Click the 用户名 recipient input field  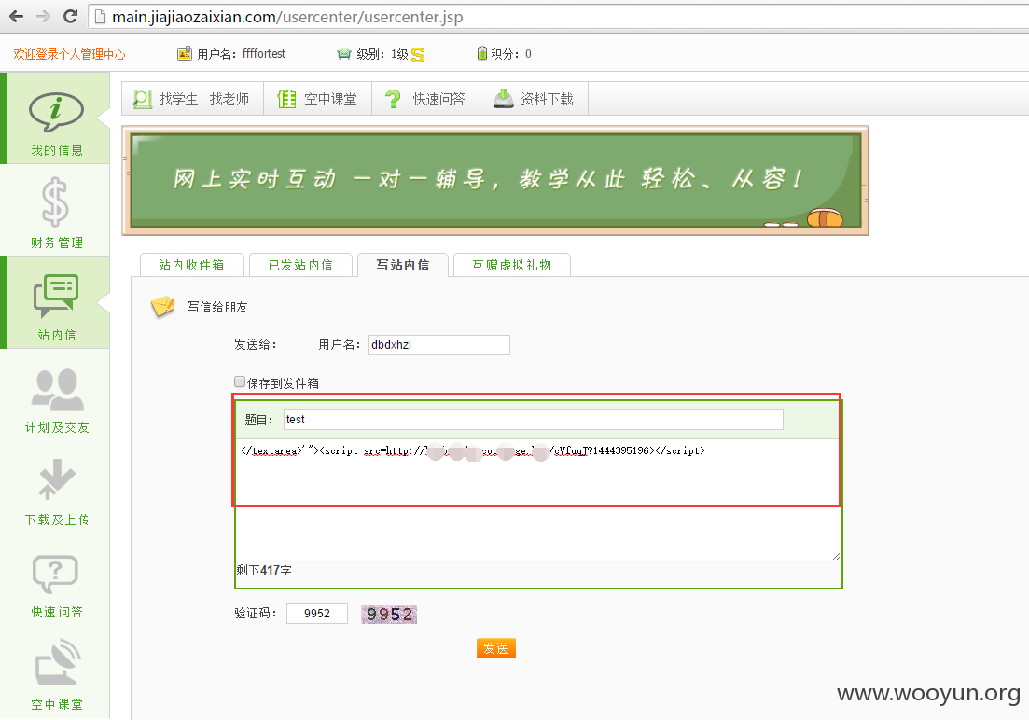[439, 345]
